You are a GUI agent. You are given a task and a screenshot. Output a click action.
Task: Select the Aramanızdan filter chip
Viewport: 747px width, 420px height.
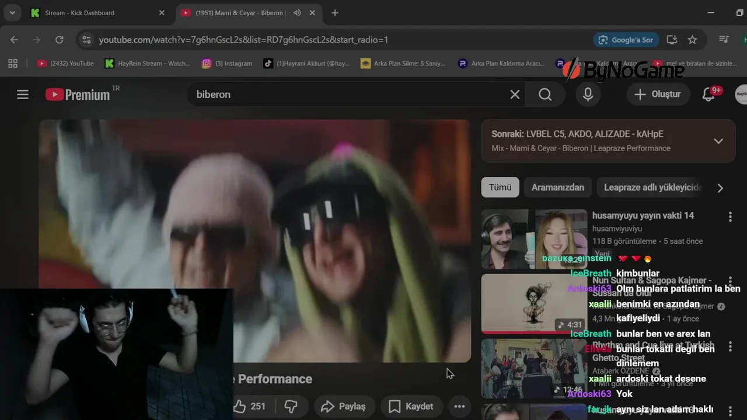558,187
